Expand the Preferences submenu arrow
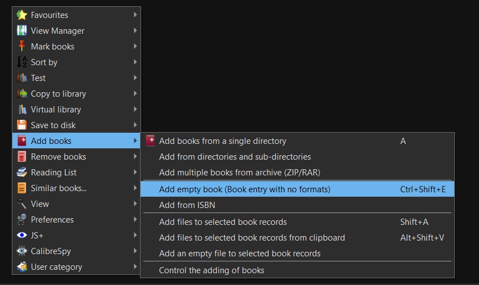 pyautogui.click(x=135, y=220)
